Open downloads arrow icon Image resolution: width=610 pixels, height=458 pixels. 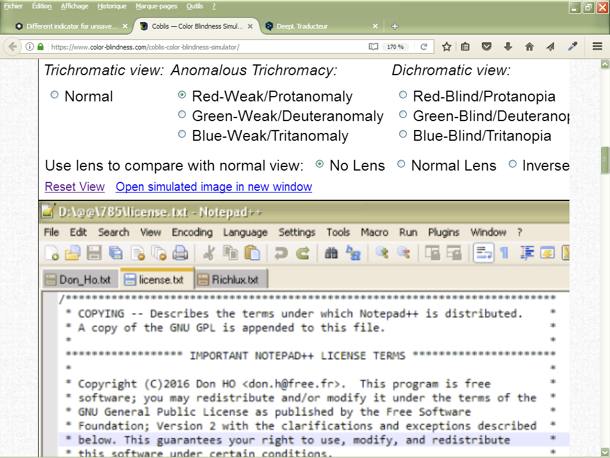(508, 47)
